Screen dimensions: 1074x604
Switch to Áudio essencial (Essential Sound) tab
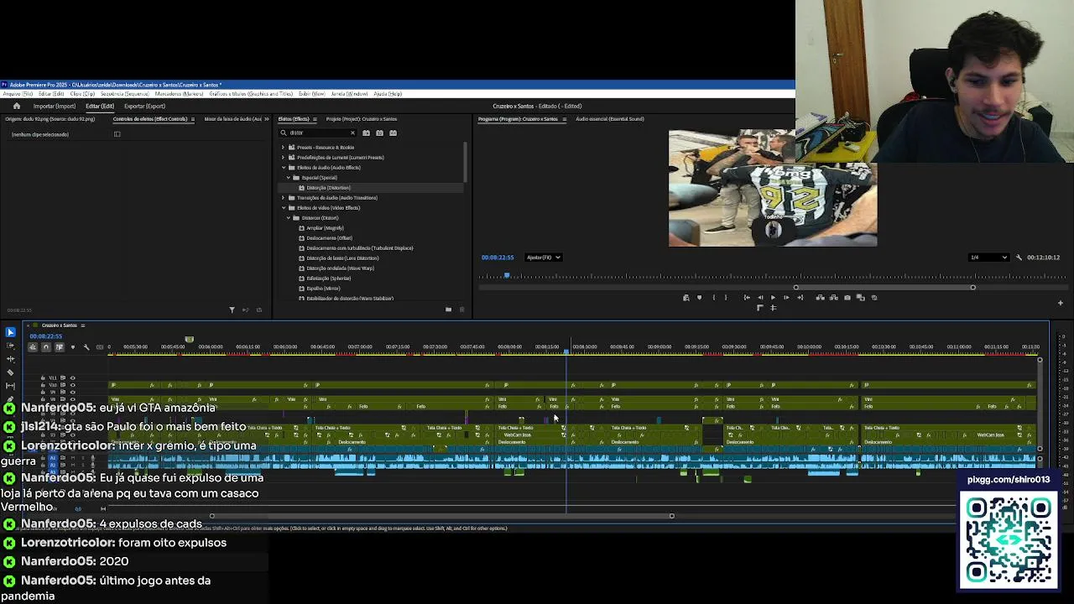[x=610, y=119]
